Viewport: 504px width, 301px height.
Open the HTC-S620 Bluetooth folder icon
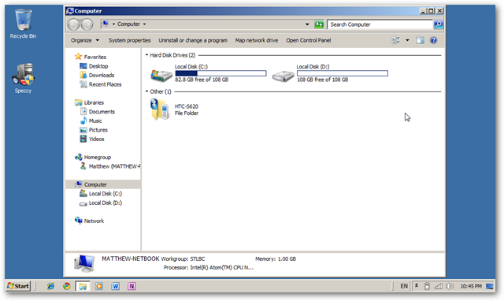tap(160, 110)
